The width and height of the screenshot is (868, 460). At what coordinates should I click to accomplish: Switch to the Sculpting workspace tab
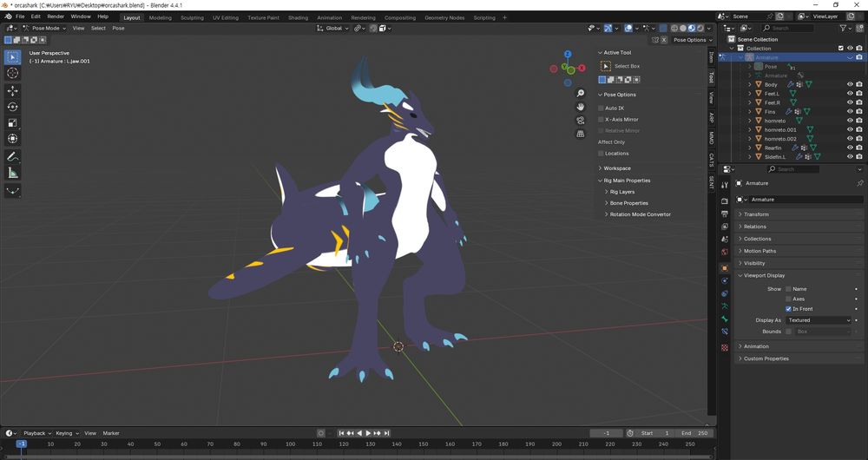pos(192,17)
